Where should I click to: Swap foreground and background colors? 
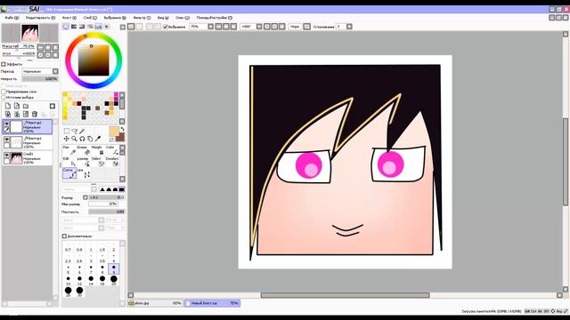[122, 129]
